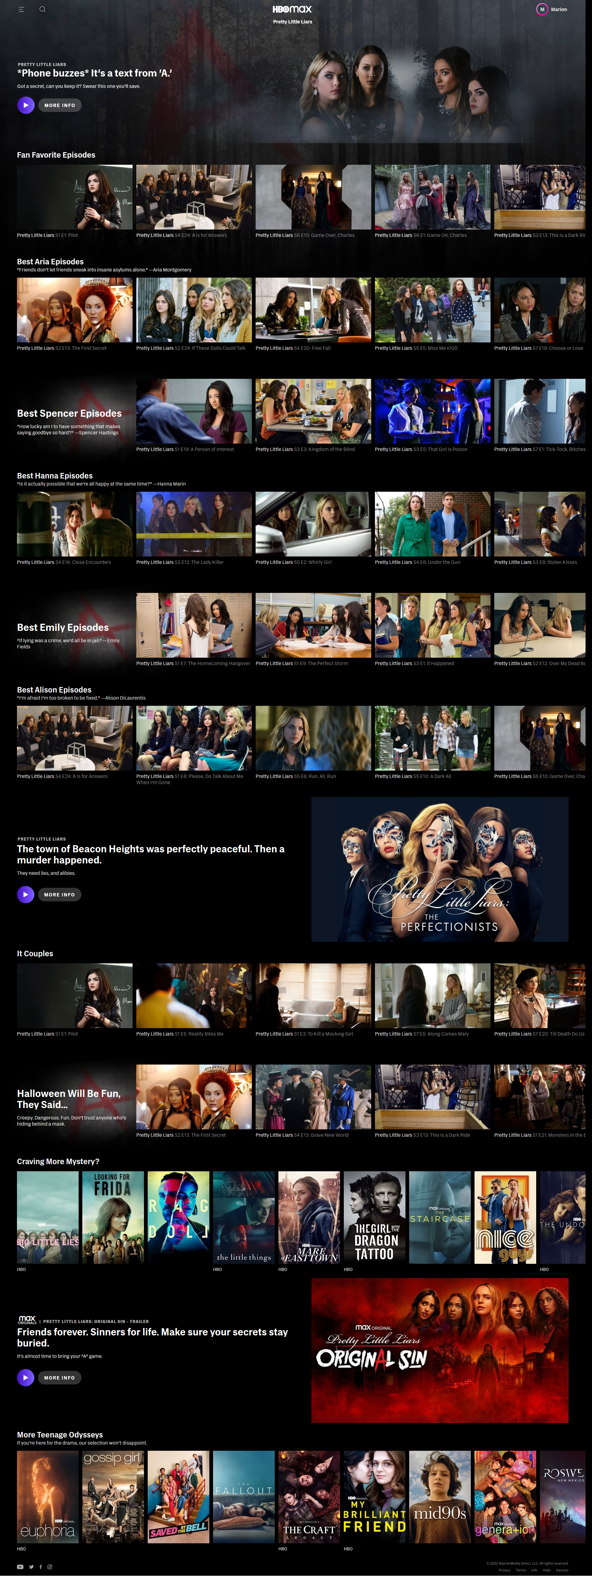Image resolution: width=592 pixels, height=1576 pixels.
Task: Click the Help footer link
Action: point(547,1570)
